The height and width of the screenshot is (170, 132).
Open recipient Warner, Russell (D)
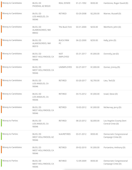click(112, 14)
